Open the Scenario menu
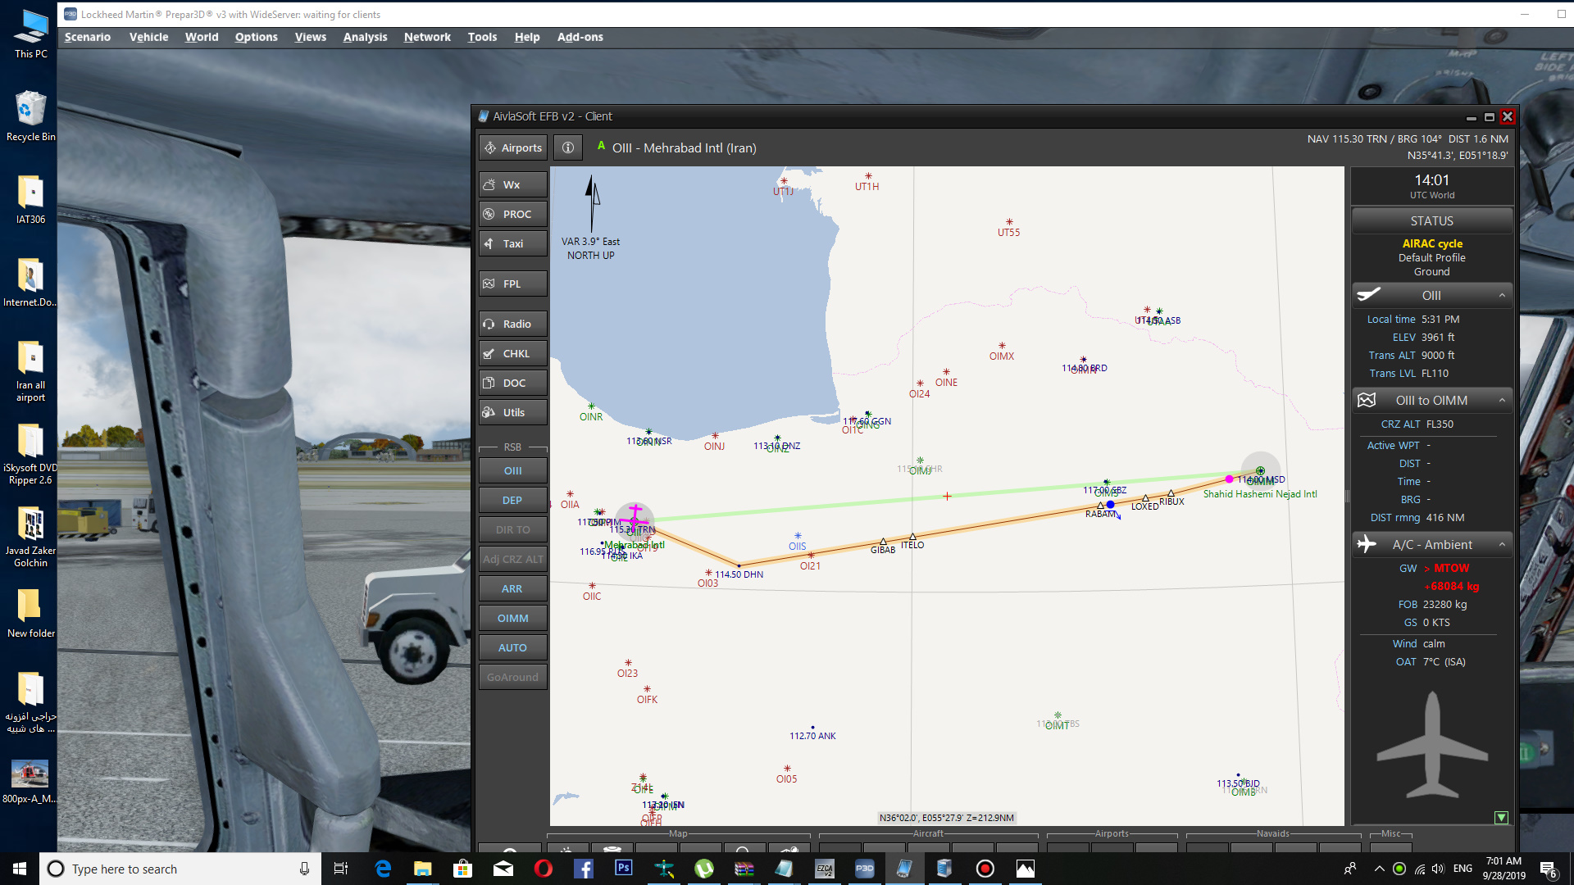Image resolution: width=1574 pixels, height=885 pixels. click(88, 37)
